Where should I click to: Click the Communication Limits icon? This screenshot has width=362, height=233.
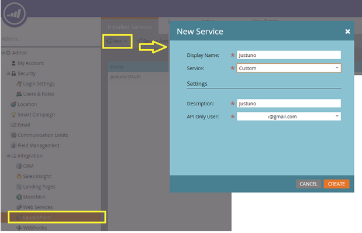(13, 135)
